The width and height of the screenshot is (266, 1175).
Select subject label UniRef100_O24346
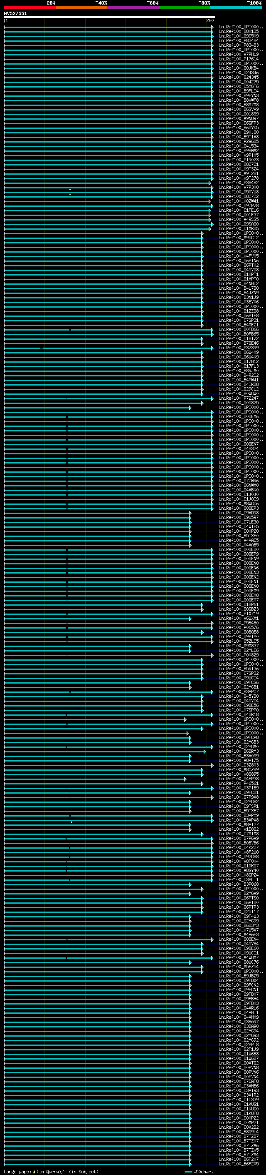click(x=239, y=73)
